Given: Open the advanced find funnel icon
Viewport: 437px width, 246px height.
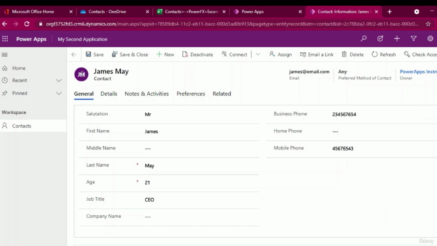Looking at the screenshot, I should coord(414,38).
